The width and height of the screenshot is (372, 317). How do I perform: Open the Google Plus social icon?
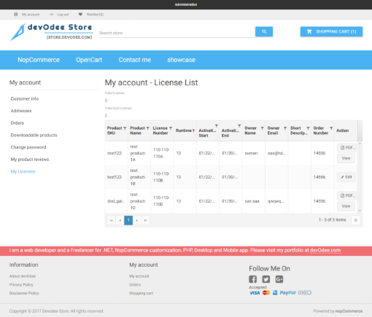click(x=279, y=279)
